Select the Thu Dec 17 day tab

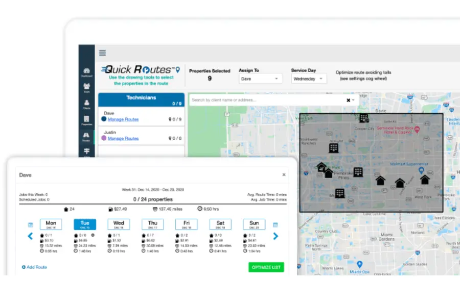[152, 224]
